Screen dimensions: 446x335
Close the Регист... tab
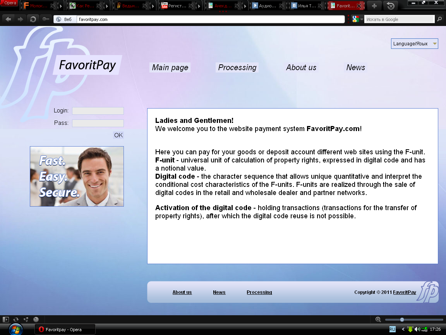pyautogui.click(x=191, y=6)
